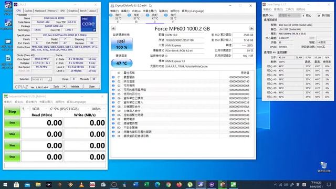This screenshot has height=189, width=336.
Task: Open Google Chrome from the taskbar
Action: tap(168, 184)
